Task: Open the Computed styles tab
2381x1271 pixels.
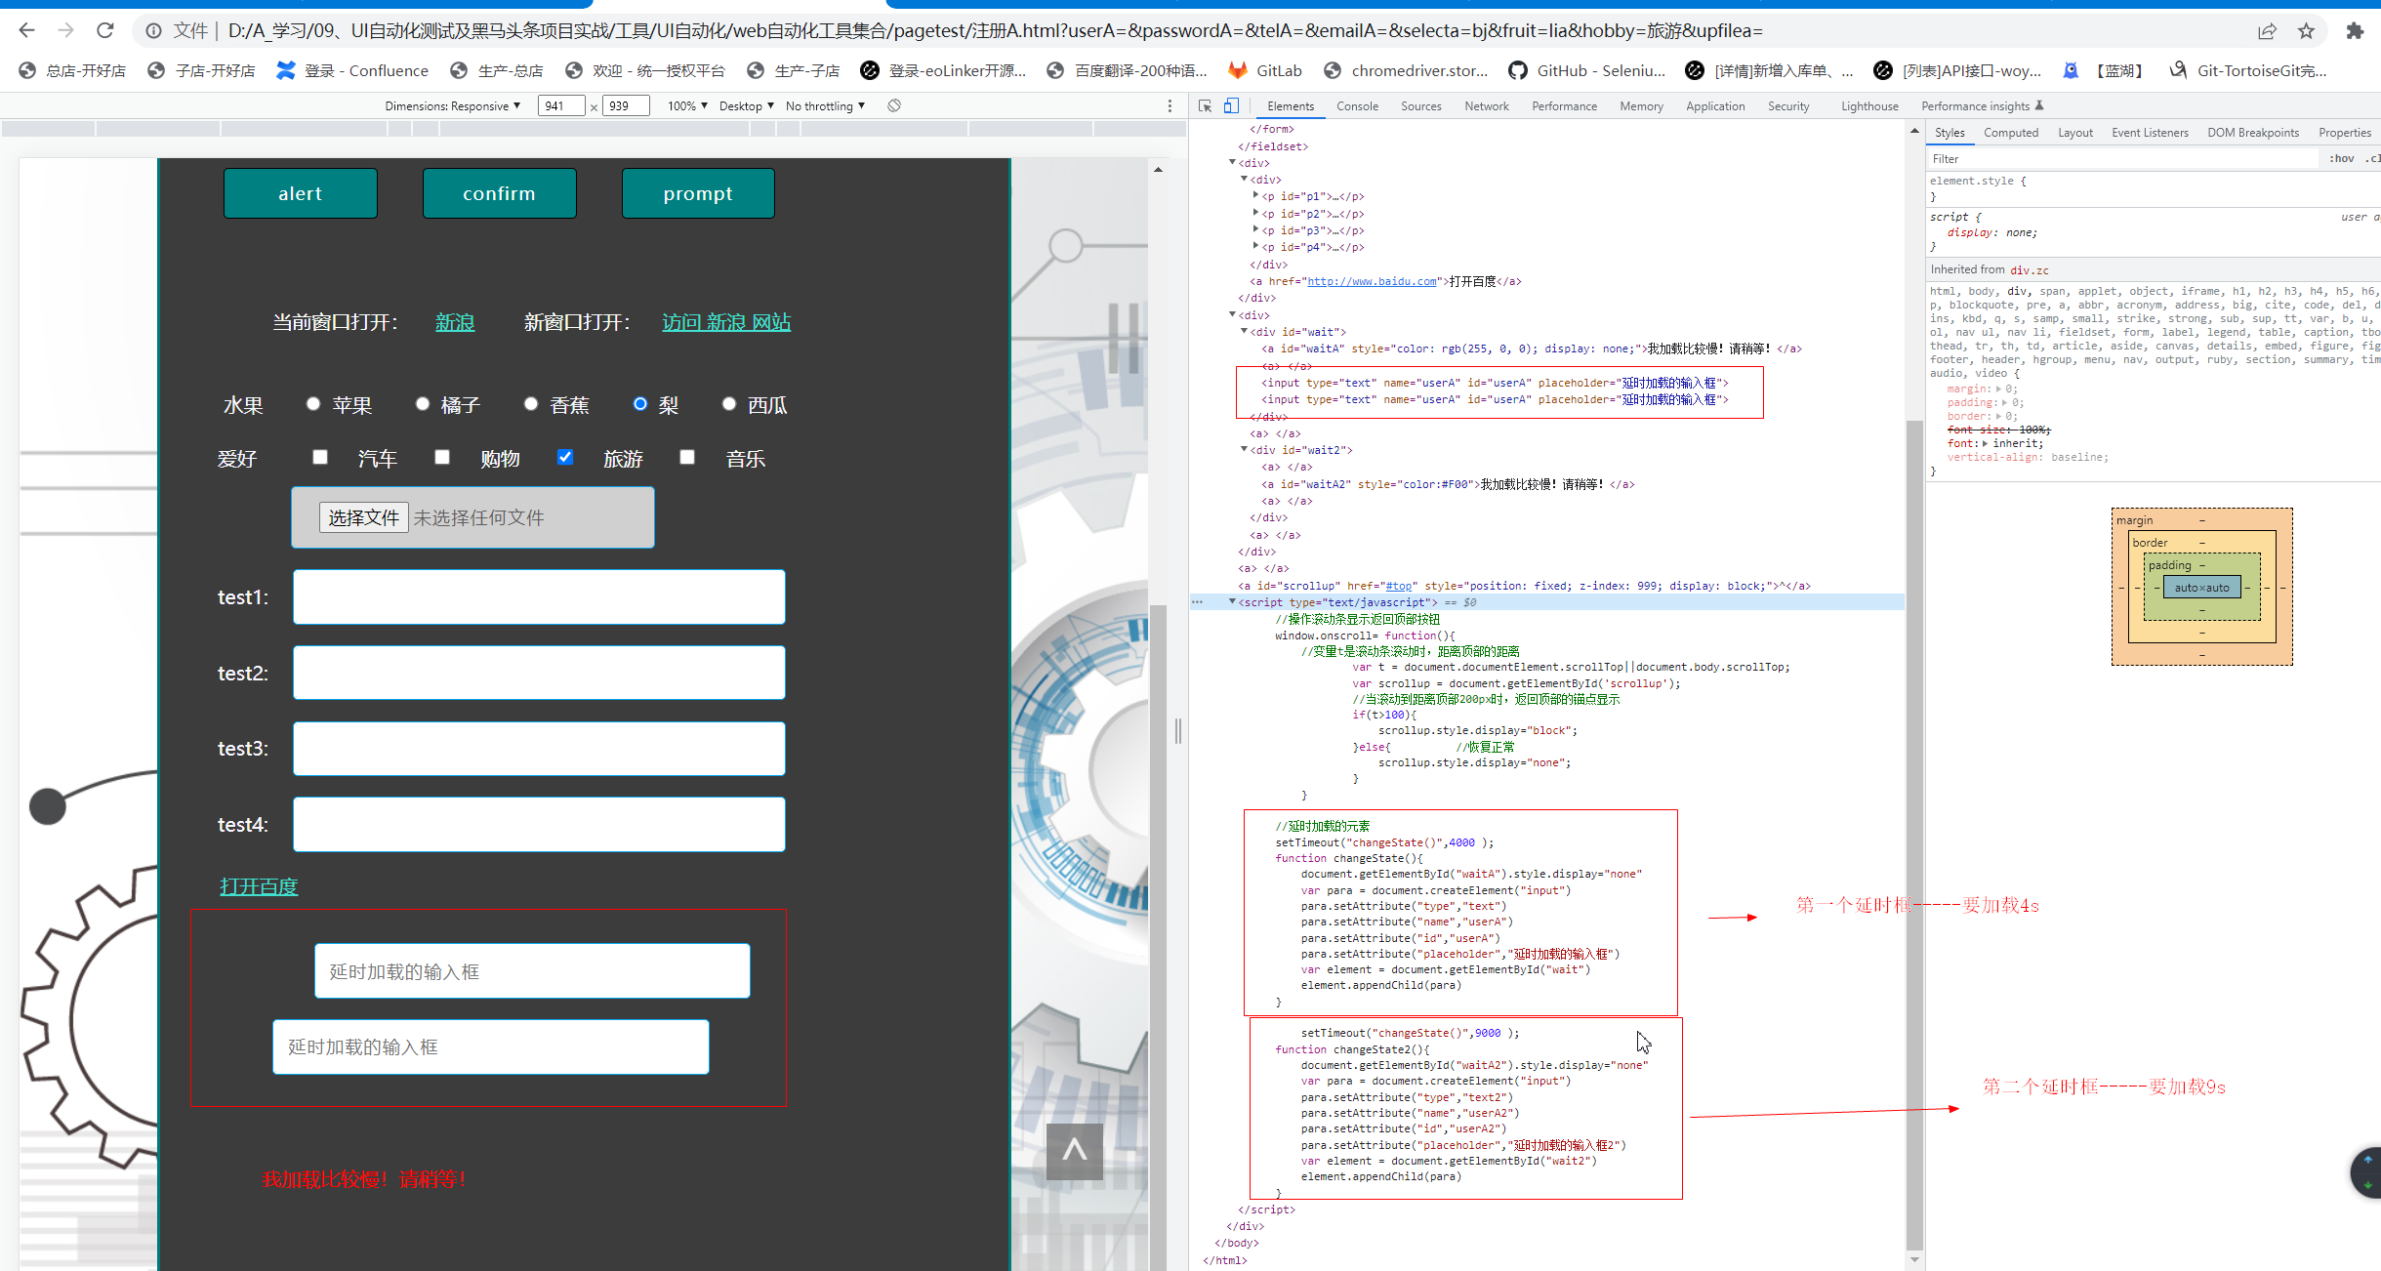Action: tap(2010, 133)
